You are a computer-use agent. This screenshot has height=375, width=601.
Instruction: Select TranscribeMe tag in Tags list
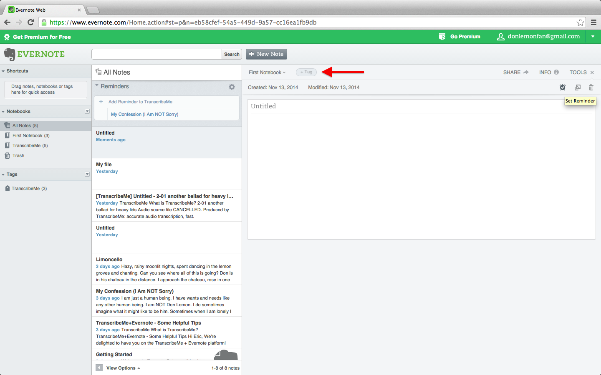tap(45, 188)
